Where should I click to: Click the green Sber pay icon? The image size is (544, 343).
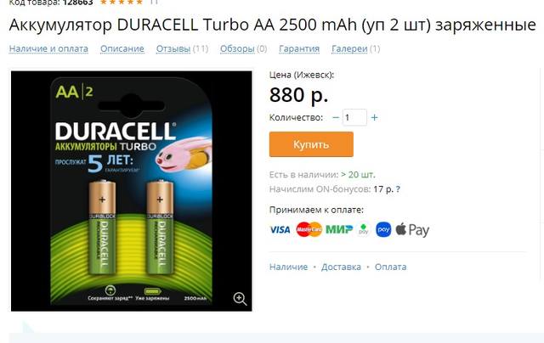(x=364, y=229)
